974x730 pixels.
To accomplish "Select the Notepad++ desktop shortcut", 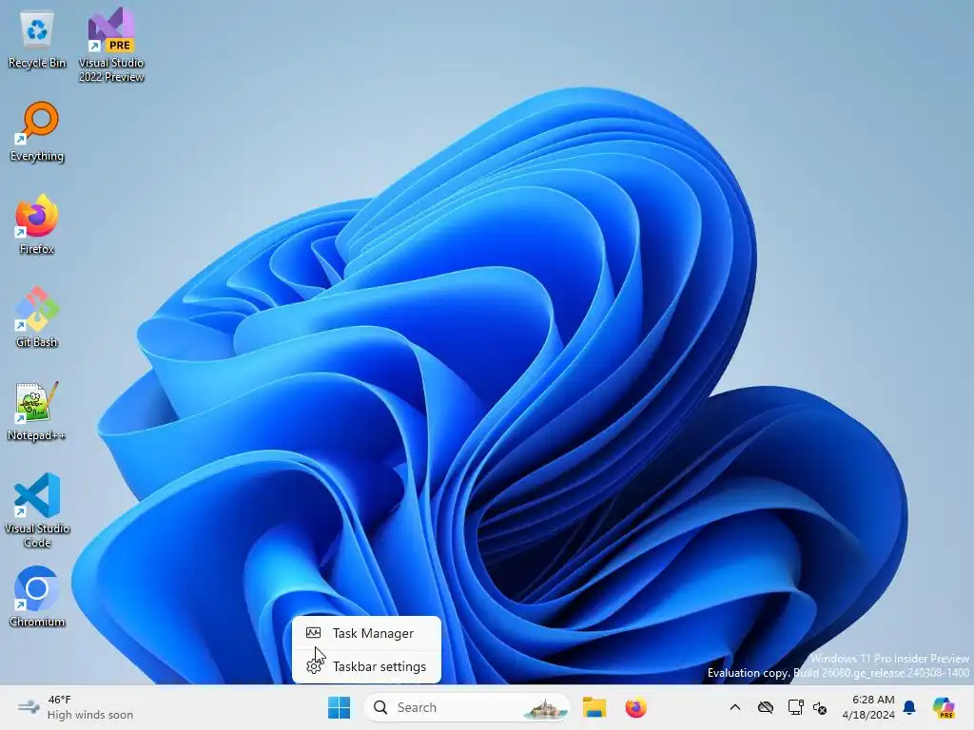I will 37,411.
